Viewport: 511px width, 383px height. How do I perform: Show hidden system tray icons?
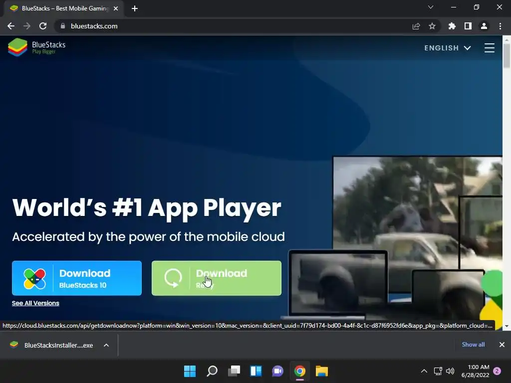pyautogui.click(x=424, y=371)
